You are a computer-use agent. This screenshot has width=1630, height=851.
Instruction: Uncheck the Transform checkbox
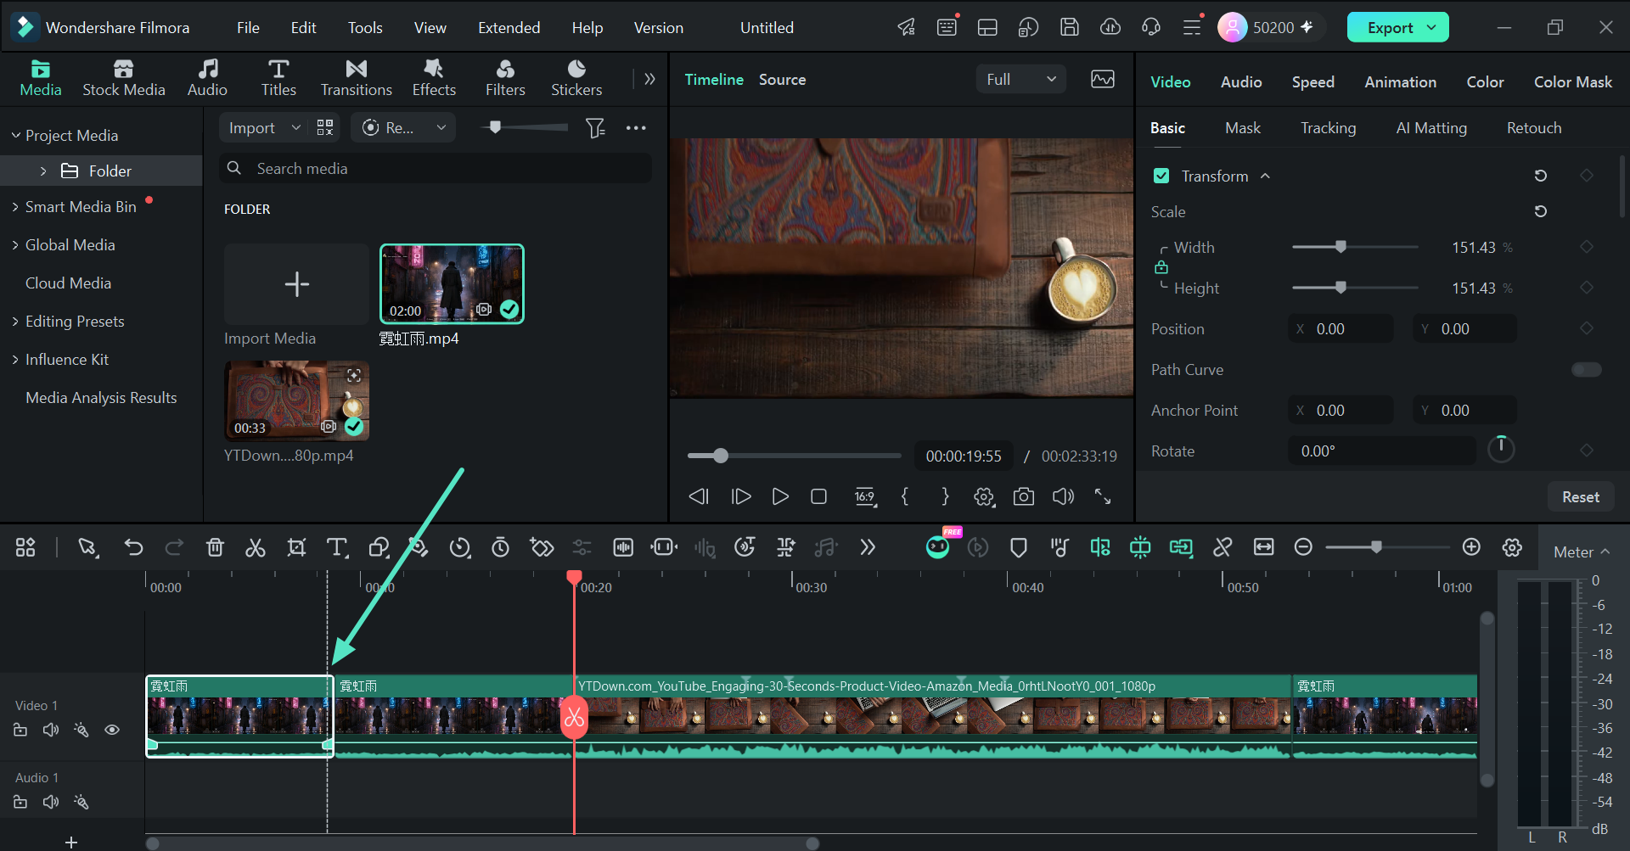pos(1161,176)
